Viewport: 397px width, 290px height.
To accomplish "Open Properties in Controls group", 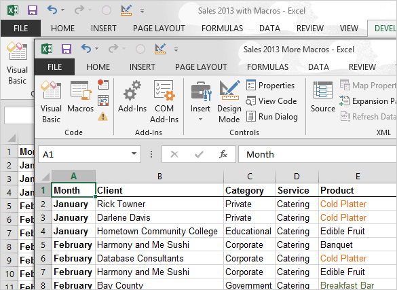I will point(270,86).
